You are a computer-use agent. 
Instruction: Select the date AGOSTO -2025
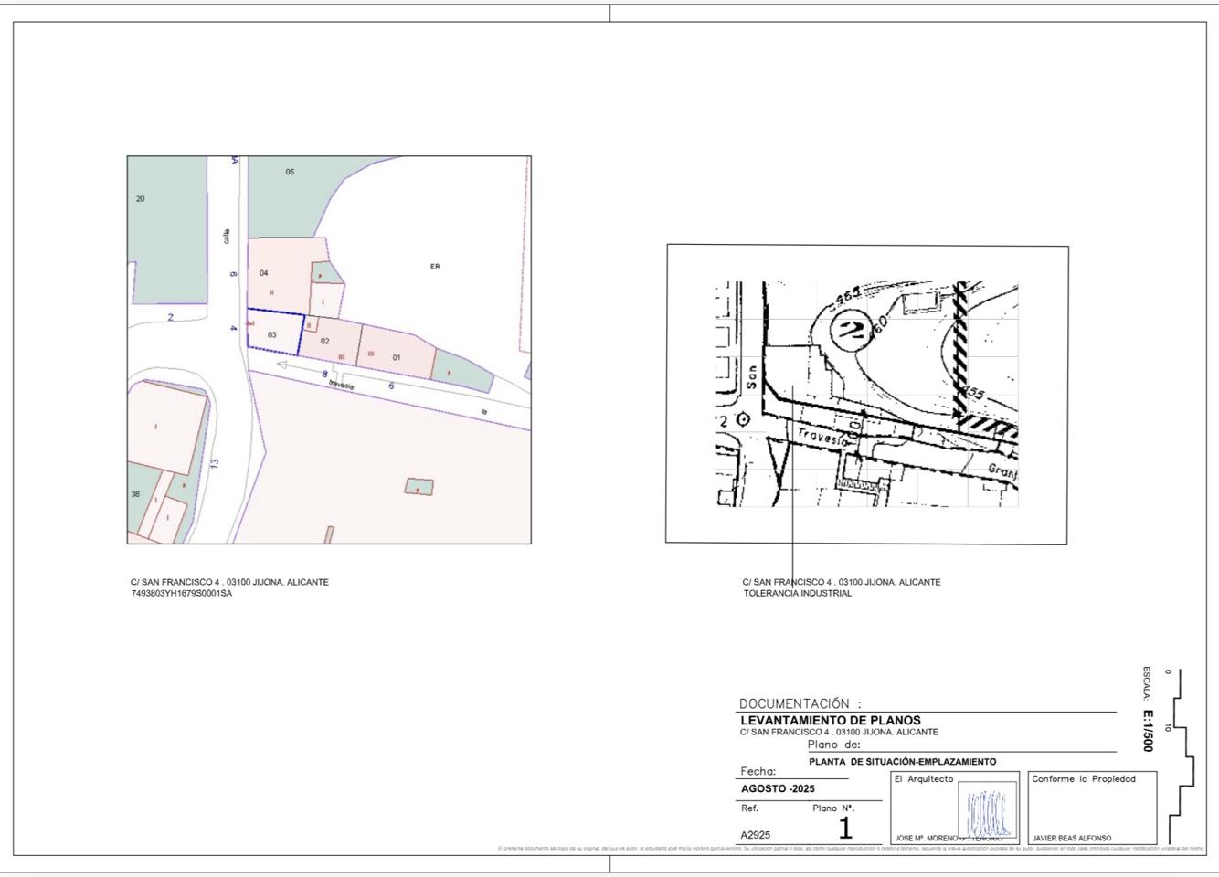point(778,789)
